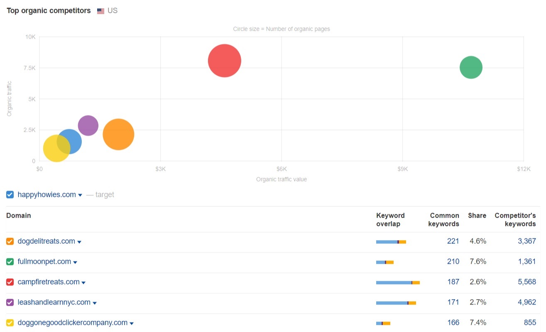Click the Common keywords column header
The height and width of the screenshot is (332, 546).
pyautogui.click(x=444, y=219)
